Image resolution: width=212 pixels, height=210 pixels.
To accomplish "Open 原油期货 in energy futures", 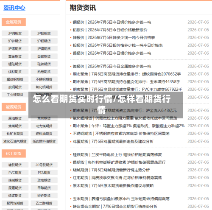I will 15,118.
